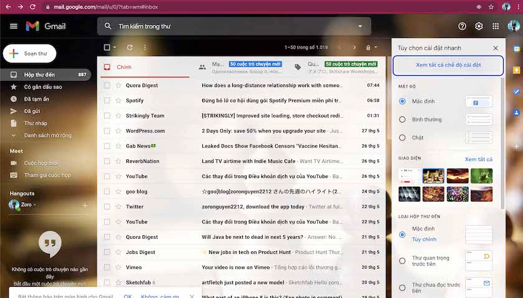Viewport: 523px width, 298px height.
Task: Select Thư quan trọng trước tiên inbox type
Action: (x=402, y=261)
